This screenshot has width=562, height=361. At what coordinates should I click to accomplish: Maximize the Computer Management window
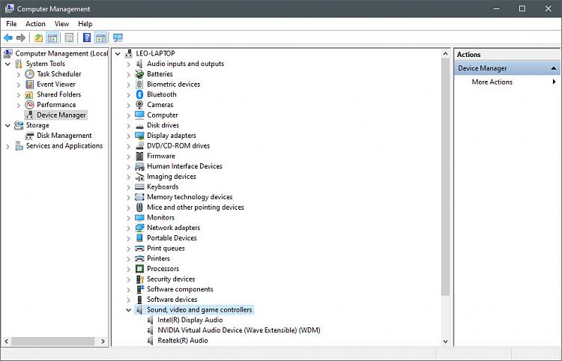(x=522, y=8)
